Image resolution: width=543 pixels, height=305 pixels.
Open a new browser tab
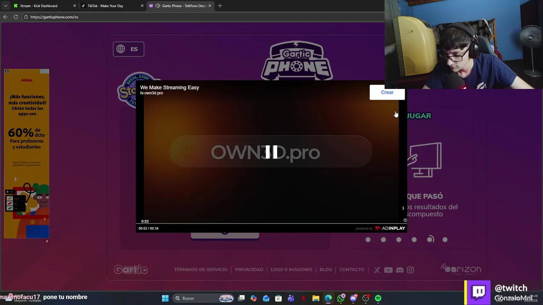[x=220, y=6]
